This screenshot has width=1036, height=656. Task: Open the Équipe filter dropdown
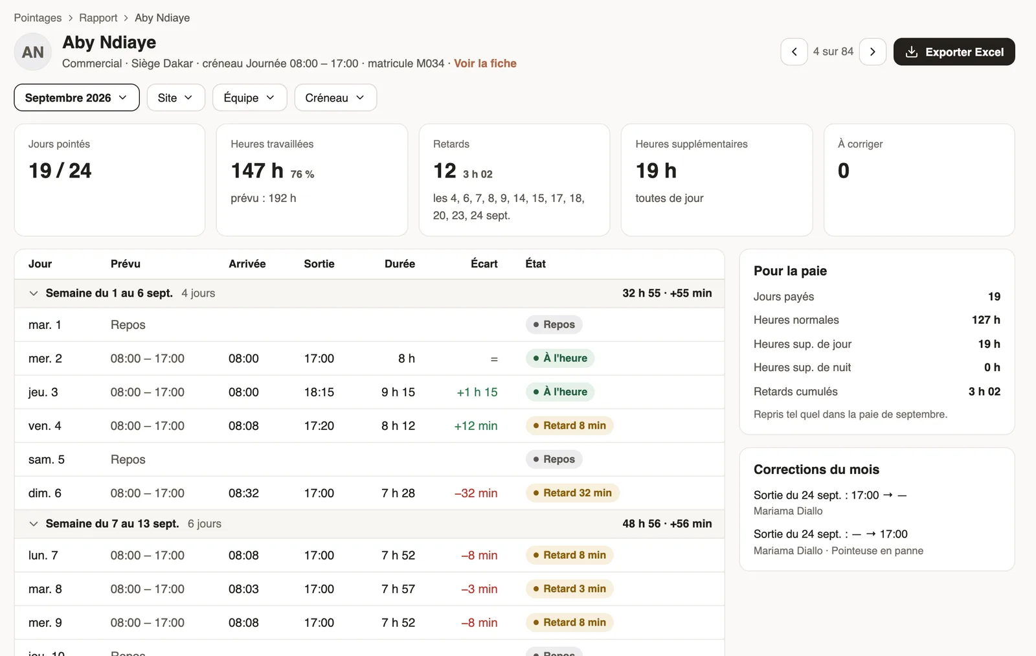point(249,98)
